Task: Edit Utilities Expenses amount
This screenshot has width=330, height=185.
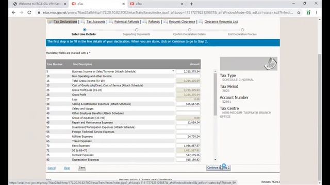Action: coord(188,137)
